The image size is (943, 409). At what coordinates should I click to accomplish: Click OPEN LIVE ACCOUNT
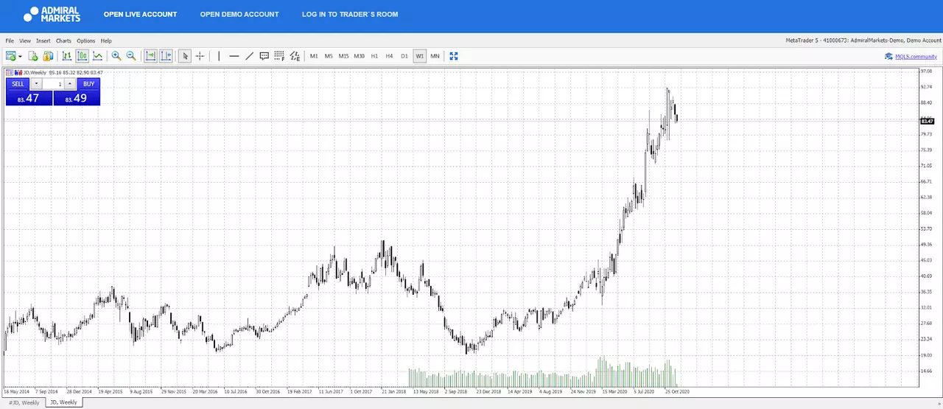(140, 14)
